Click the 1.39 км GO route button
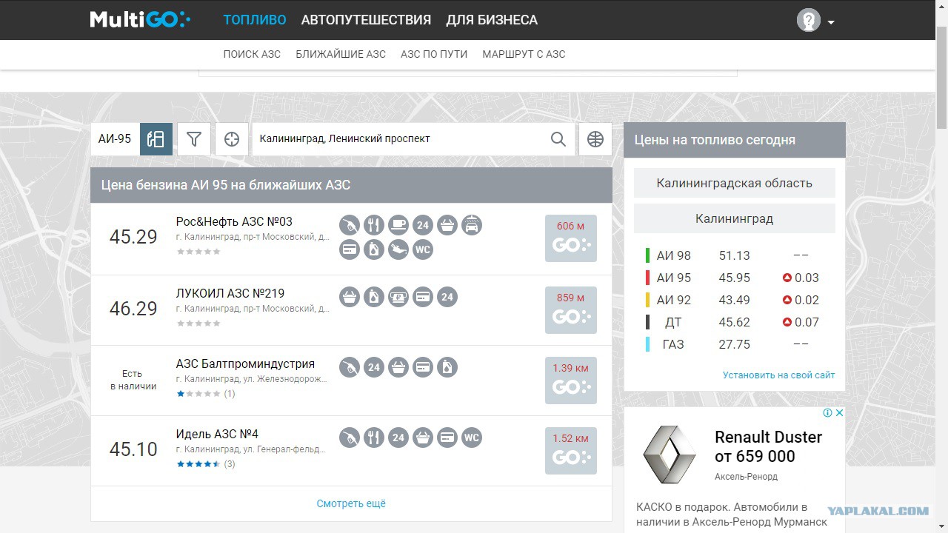948x533 pixels. (x=571, y=381)
